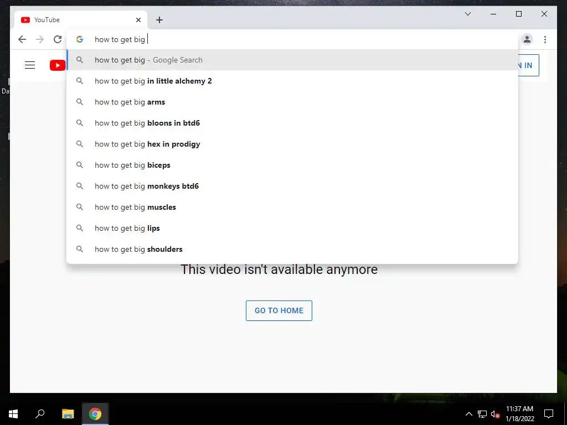Open the taskbar search magnifier
Screen dimensions: 567x425
point(40,414)
